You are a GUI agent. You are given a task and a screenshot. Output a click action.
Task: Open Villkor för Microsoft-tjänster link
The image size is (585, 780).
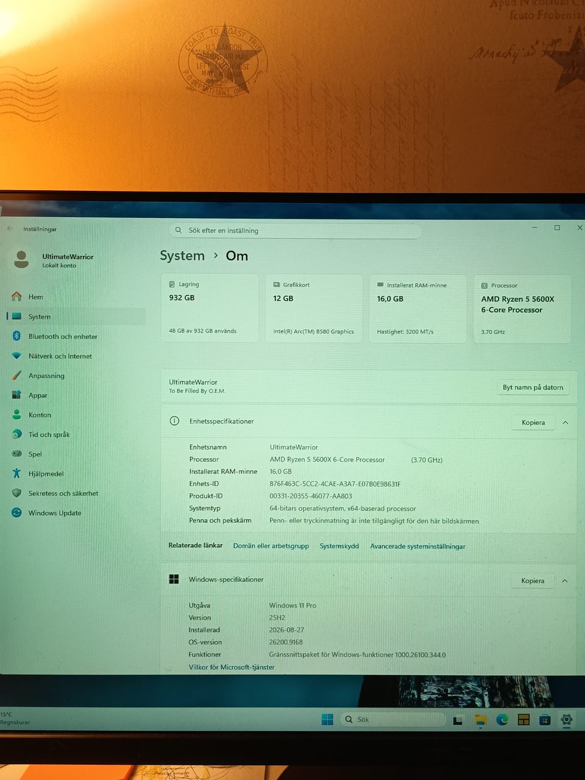[232, 667]
